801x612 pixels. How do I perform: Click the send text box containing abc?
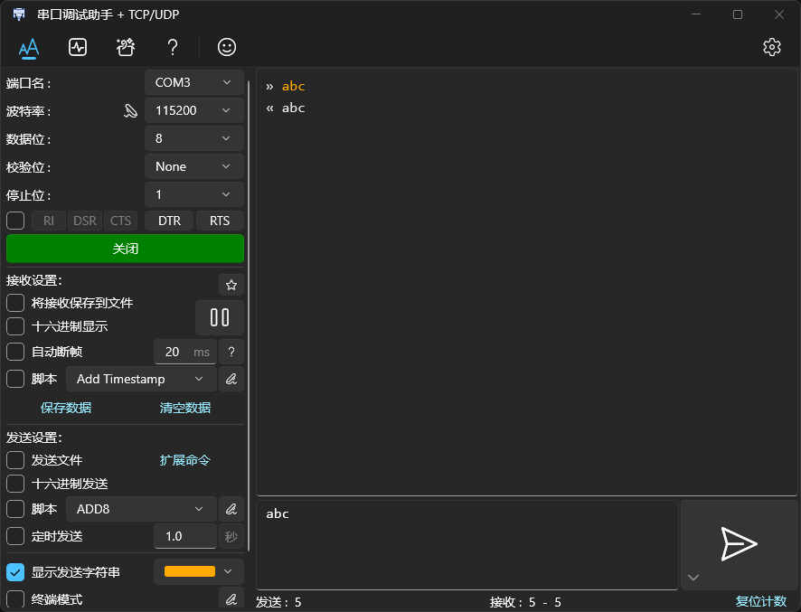466,544
